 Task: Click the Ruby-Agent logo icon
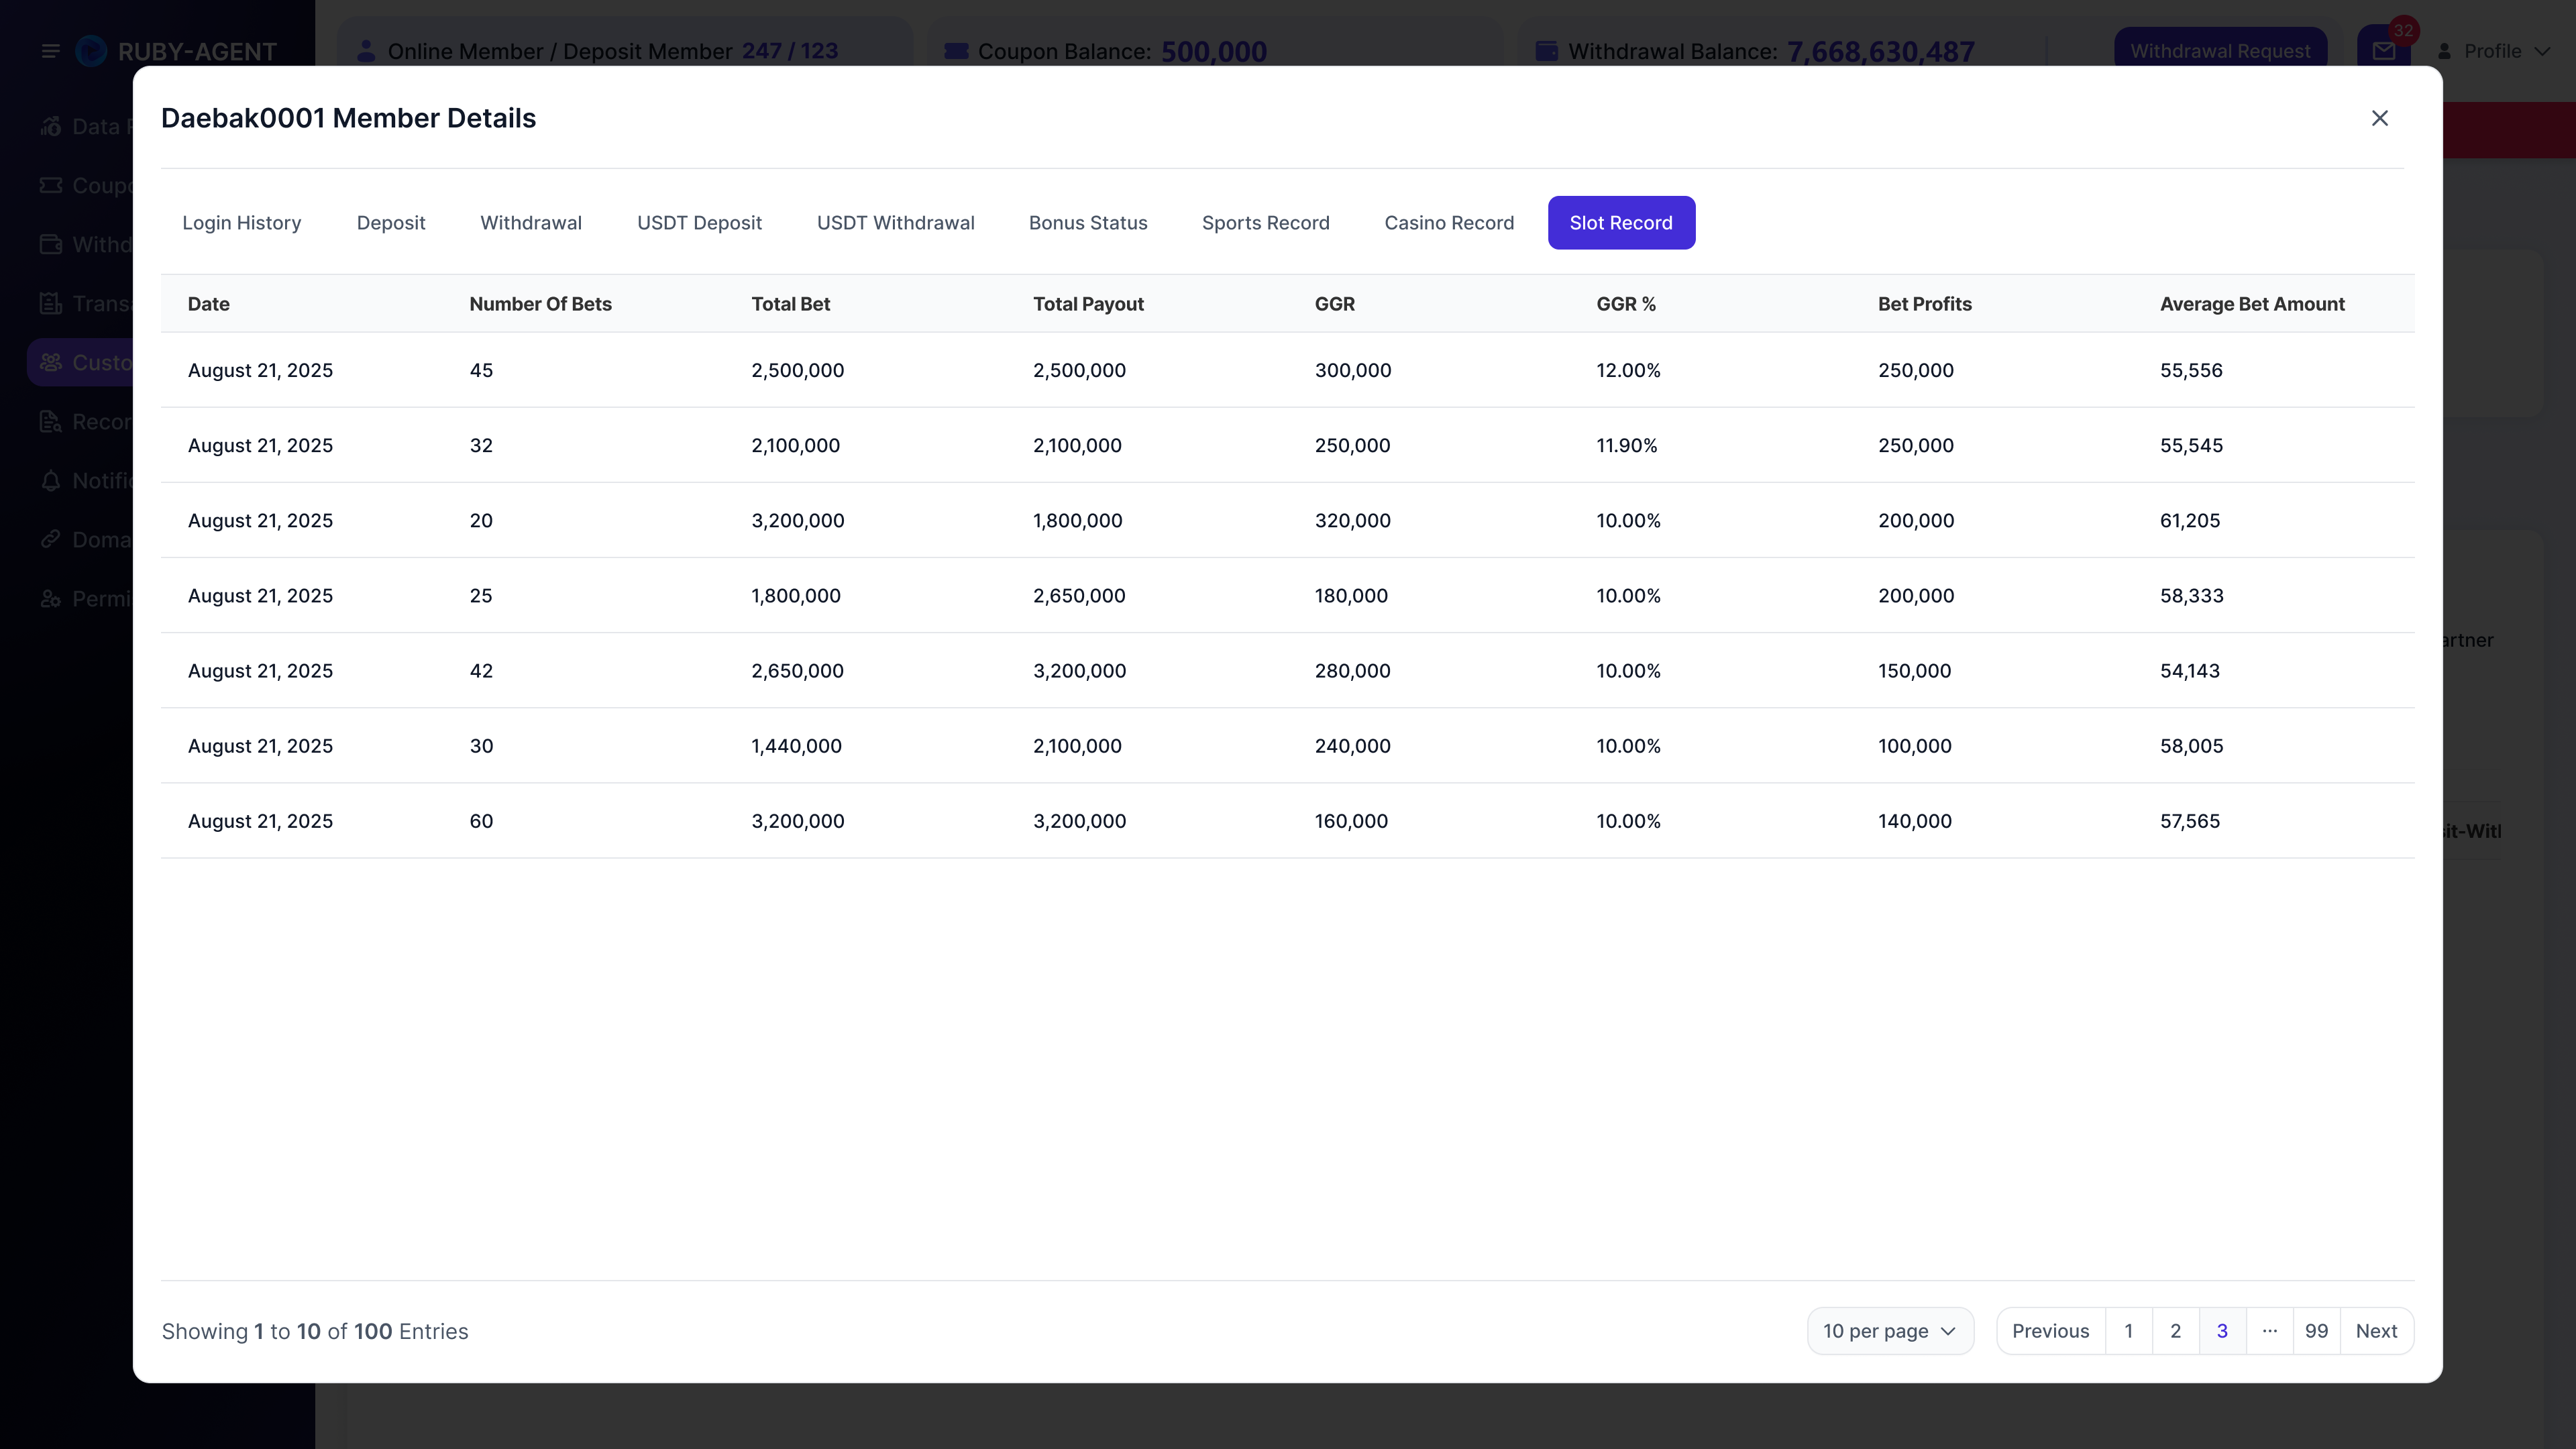(91, 51)
